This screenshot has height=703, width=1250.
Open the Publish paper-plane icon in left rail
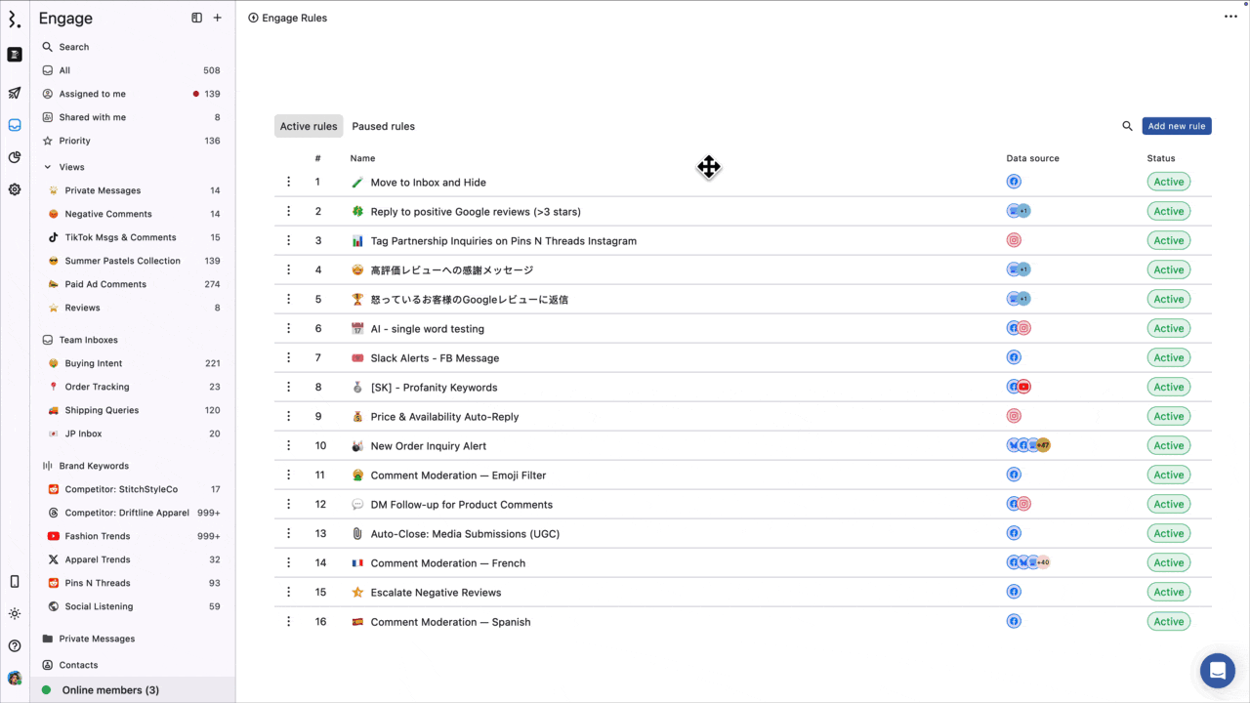15,94
